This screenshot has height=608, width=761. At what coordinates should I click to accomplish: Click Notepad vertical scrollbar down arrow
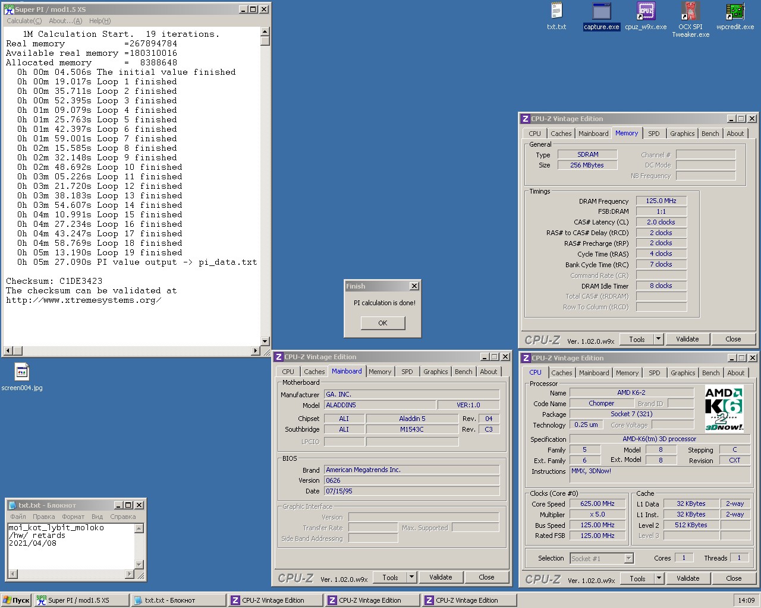click(139, 565)
